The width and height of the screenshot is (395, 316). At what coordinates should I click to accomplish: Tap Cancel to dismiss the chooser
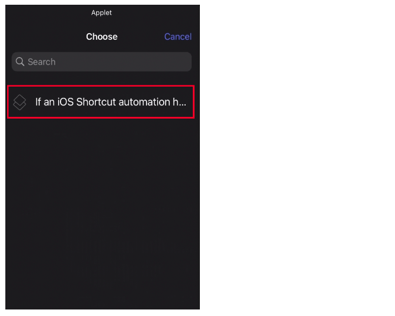pos(178,37)
